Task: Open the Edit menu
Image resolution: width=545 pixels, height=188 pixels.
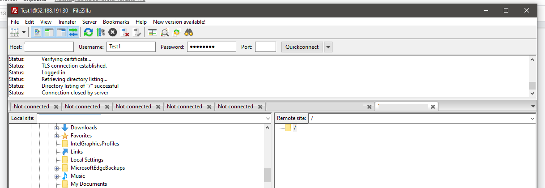Action: (x=30, y=21)
